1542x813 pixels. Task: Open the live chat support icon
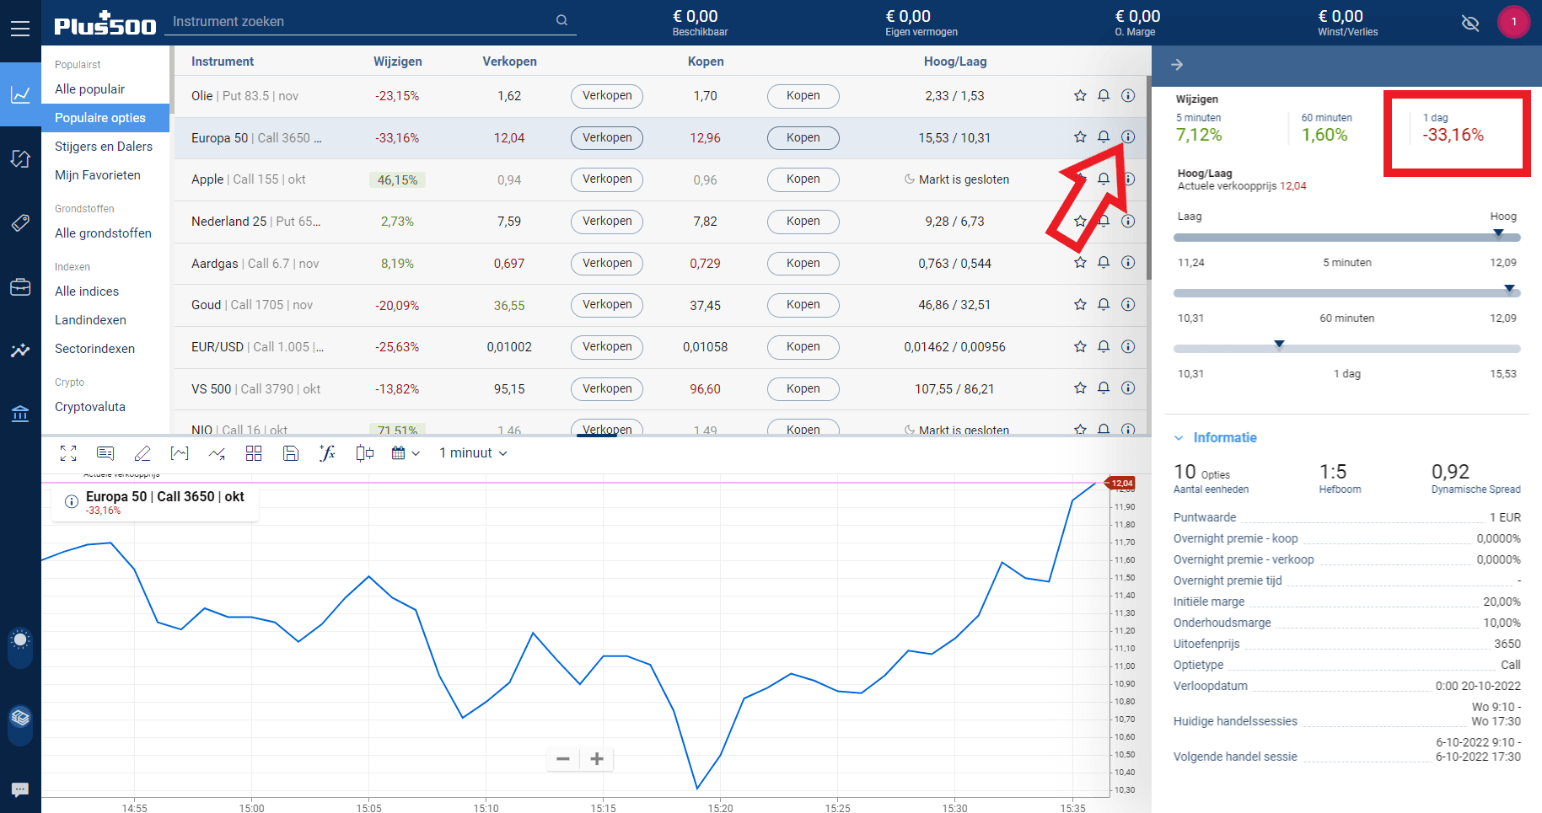click(x=20, y=789)
